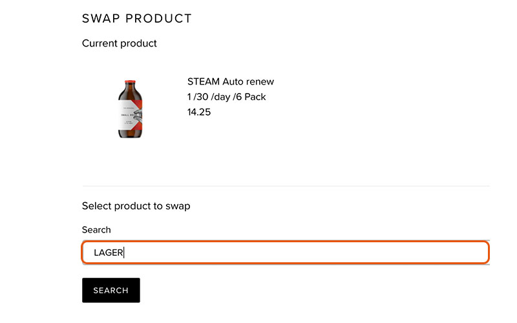517x323 pixels.
Task: Click the Current product label
Action: (x=120, y=43)
